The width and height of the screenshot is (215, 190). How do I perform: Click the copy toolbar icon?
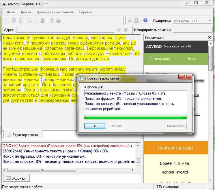(36, 21)
